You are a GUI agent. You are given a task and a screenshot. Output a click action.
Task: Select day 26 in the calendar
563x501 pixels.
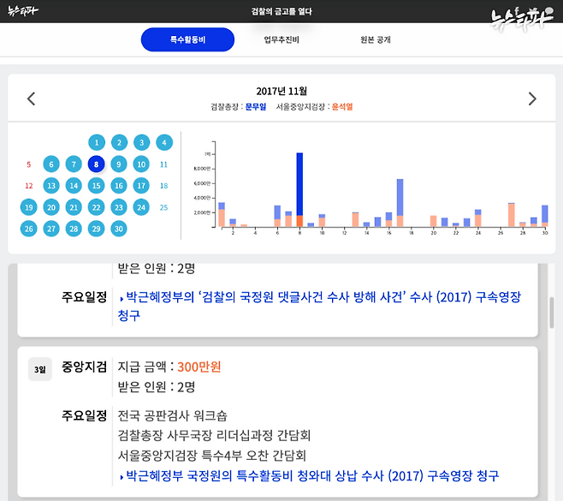pyautogui.click(x=29, y=229)
